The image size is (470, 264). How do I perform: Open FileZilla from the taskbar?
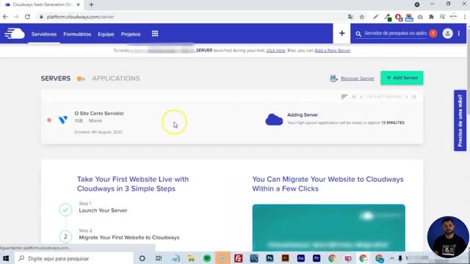tap(238, 258)
